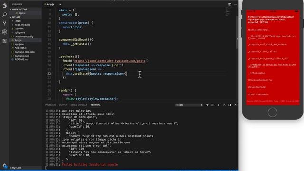Open the .gitignore file
The width and height of the screenshot is (304, 171).
coord(20,33)
